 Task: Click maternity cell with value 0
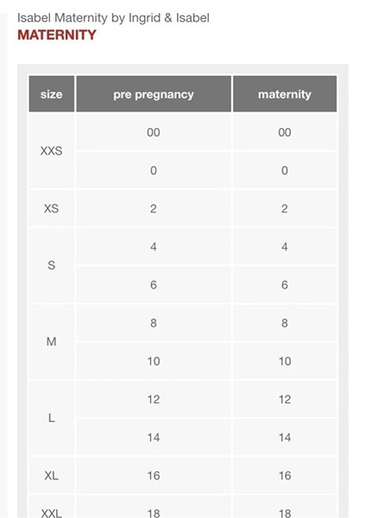coord(285,170)
